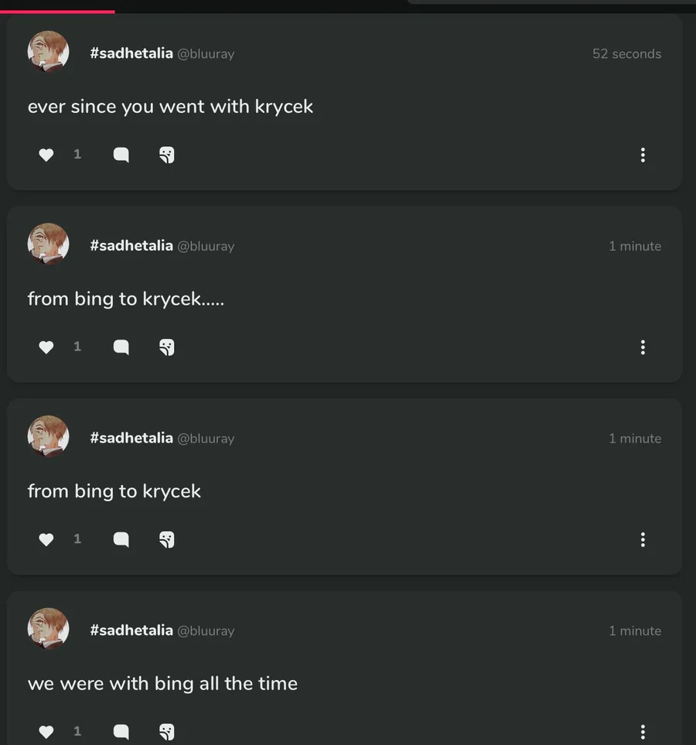696x745 pixels.
Task: Open more options on "ever since you went" post
Action: click(x=643, y=155)
